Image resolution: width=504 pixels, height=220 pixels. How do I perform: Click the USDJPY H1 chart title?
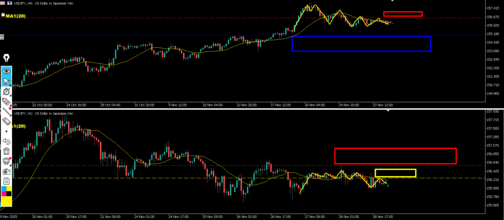tap(43, 114)
